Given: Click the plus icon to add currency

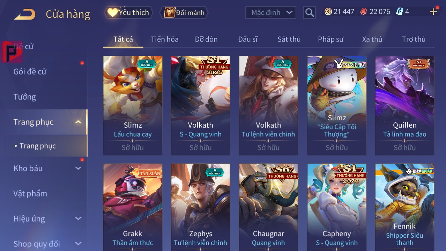Looking at the screenshot, I should click(433, 12).
